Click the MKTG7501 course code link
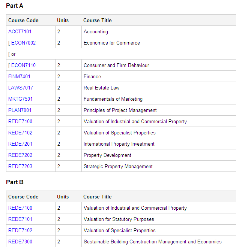Viewport: 236px width, 249px height. (x=20, y=99)
